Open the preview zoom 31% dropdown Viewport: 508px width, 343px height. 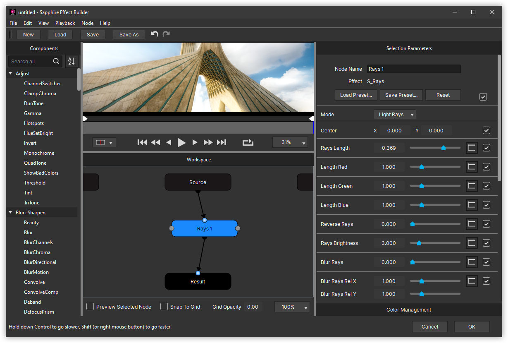pos(290,142)
